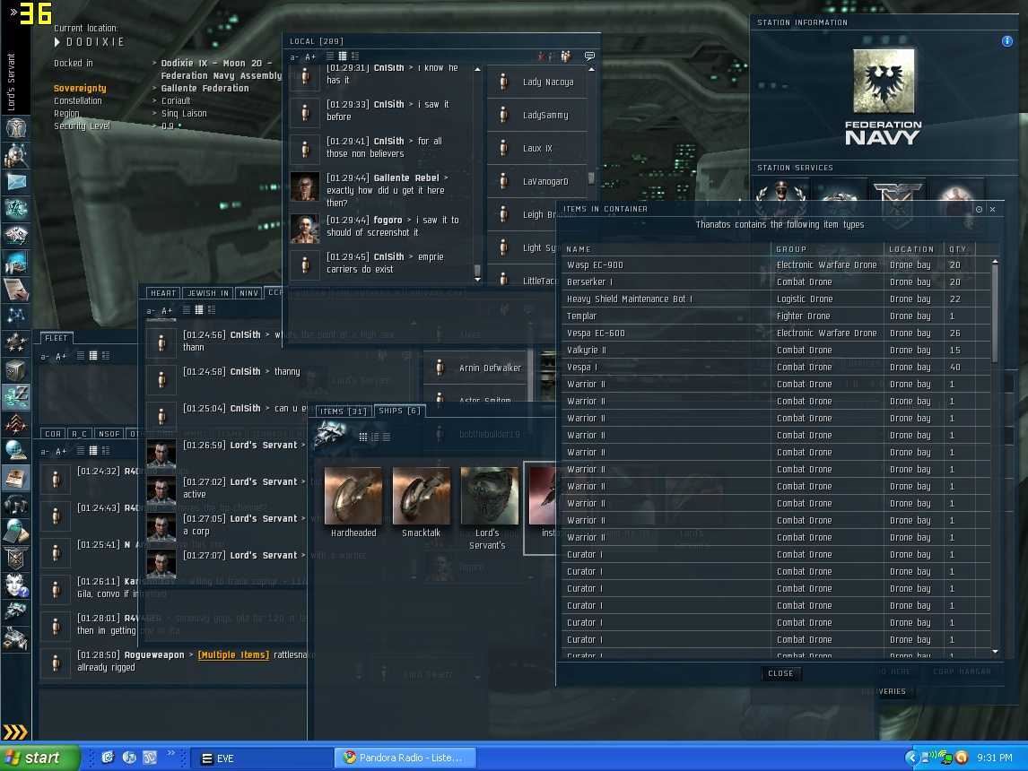This screenshot has height=771, width=1028.
Task: Click the CLOSE button in container window
Action: pos(780,673)
